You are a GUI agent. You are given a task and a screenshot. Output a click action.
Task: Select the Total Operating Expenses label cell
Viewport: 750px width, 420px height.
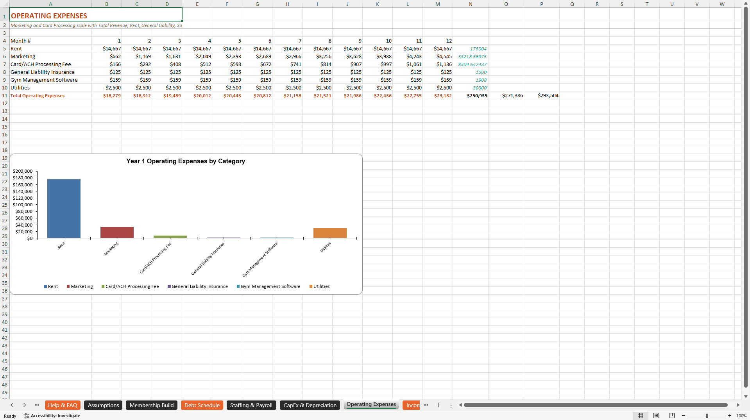[x=50, y=96]
